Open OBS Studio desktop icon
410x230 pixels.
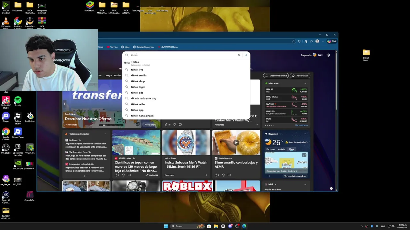pyautogui.click(x=6, y=149)
